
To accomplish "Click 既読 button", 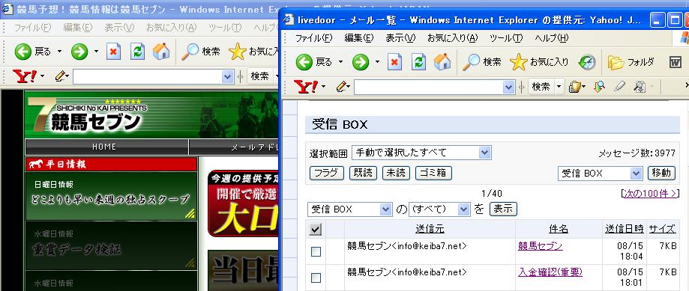I will [x=363, y=173].
